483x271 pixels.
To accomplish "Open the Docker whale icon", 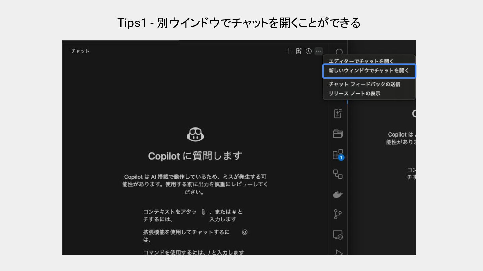I will coord(338,194).
